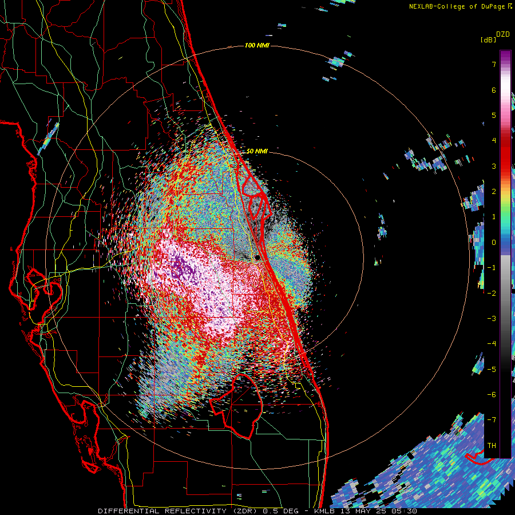The width and height of the screenshot is (515, 515).
Task: Click the DZD title above the color scale
Action: (x=503, y=34)
